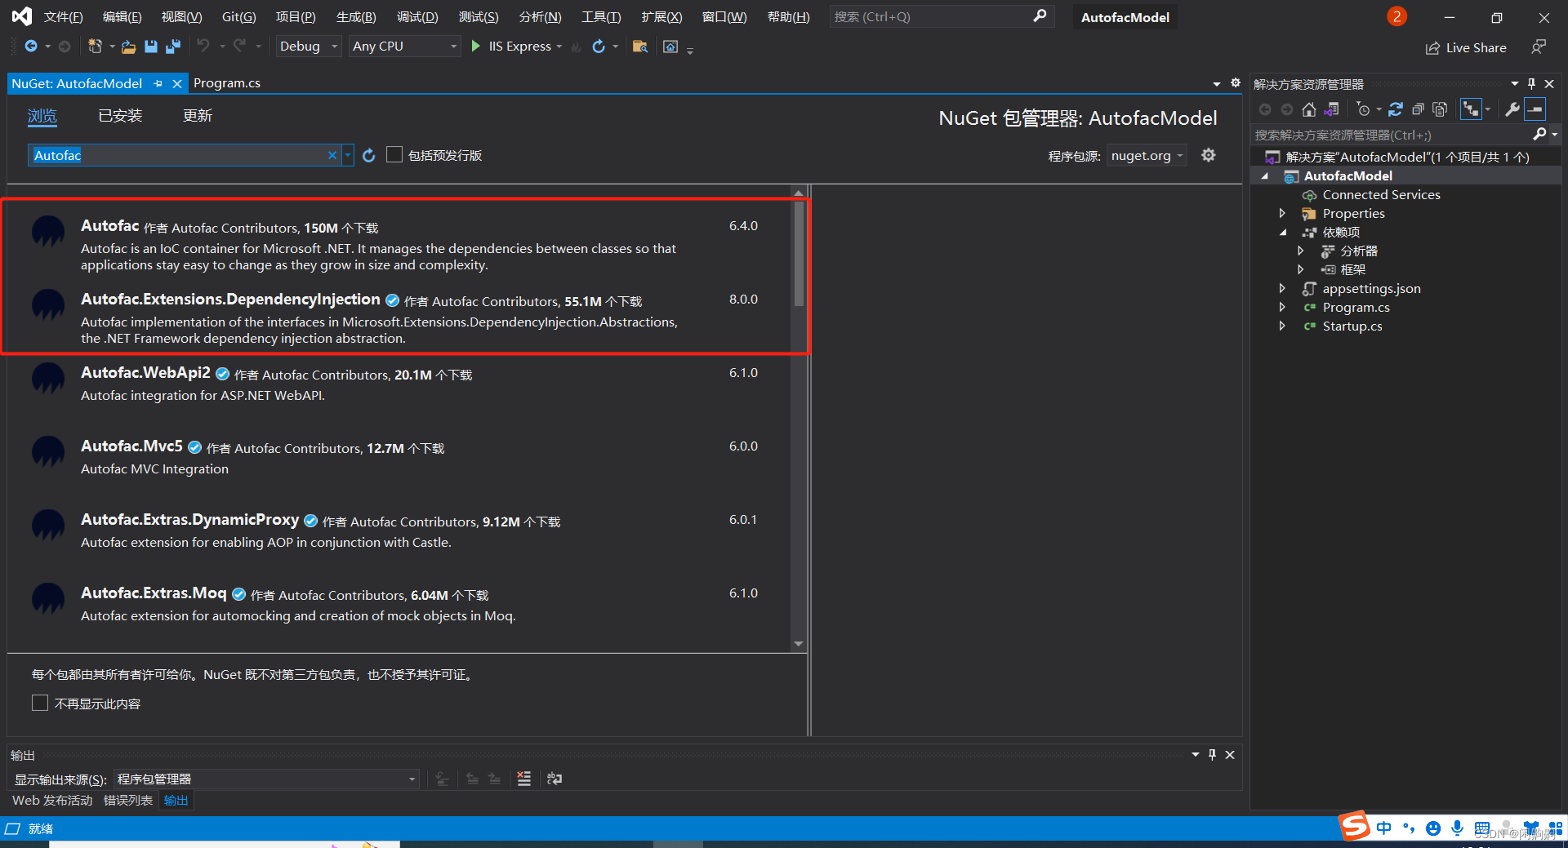Pin the NuGet AutofacModel tab
1568x848 pixels.
158,83
